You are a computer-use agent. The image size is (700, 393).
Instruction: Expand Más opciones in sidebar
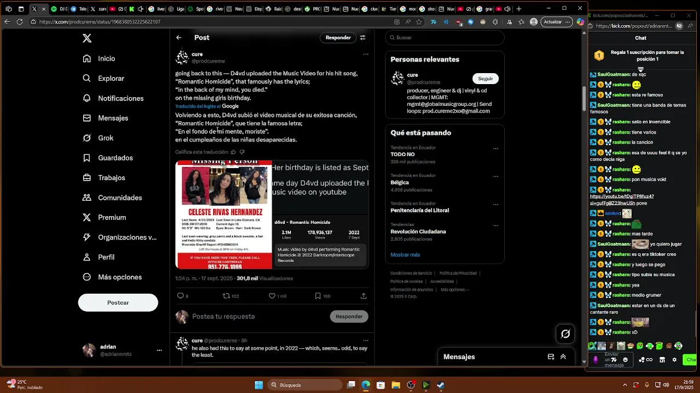112,277
